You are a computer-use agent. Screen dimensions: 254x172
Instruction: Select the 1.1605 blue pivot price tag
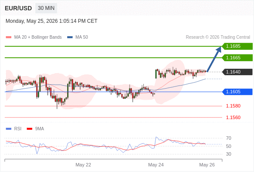(237, 92)
